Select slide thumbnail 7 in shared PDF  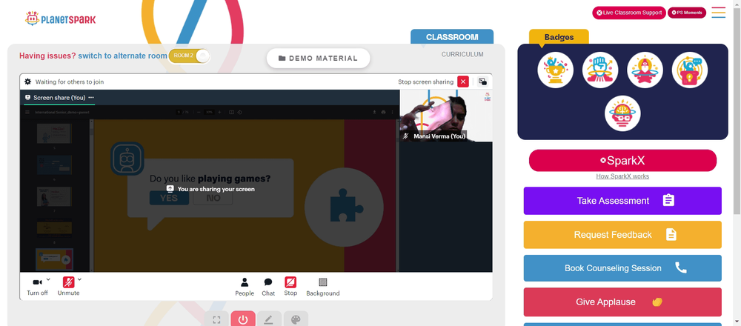(x=54, y=196)
